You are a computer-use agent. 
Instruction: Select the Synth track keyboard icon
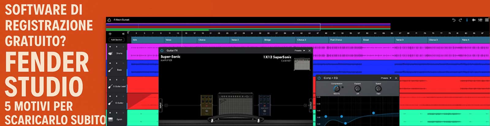coord(110,119)
